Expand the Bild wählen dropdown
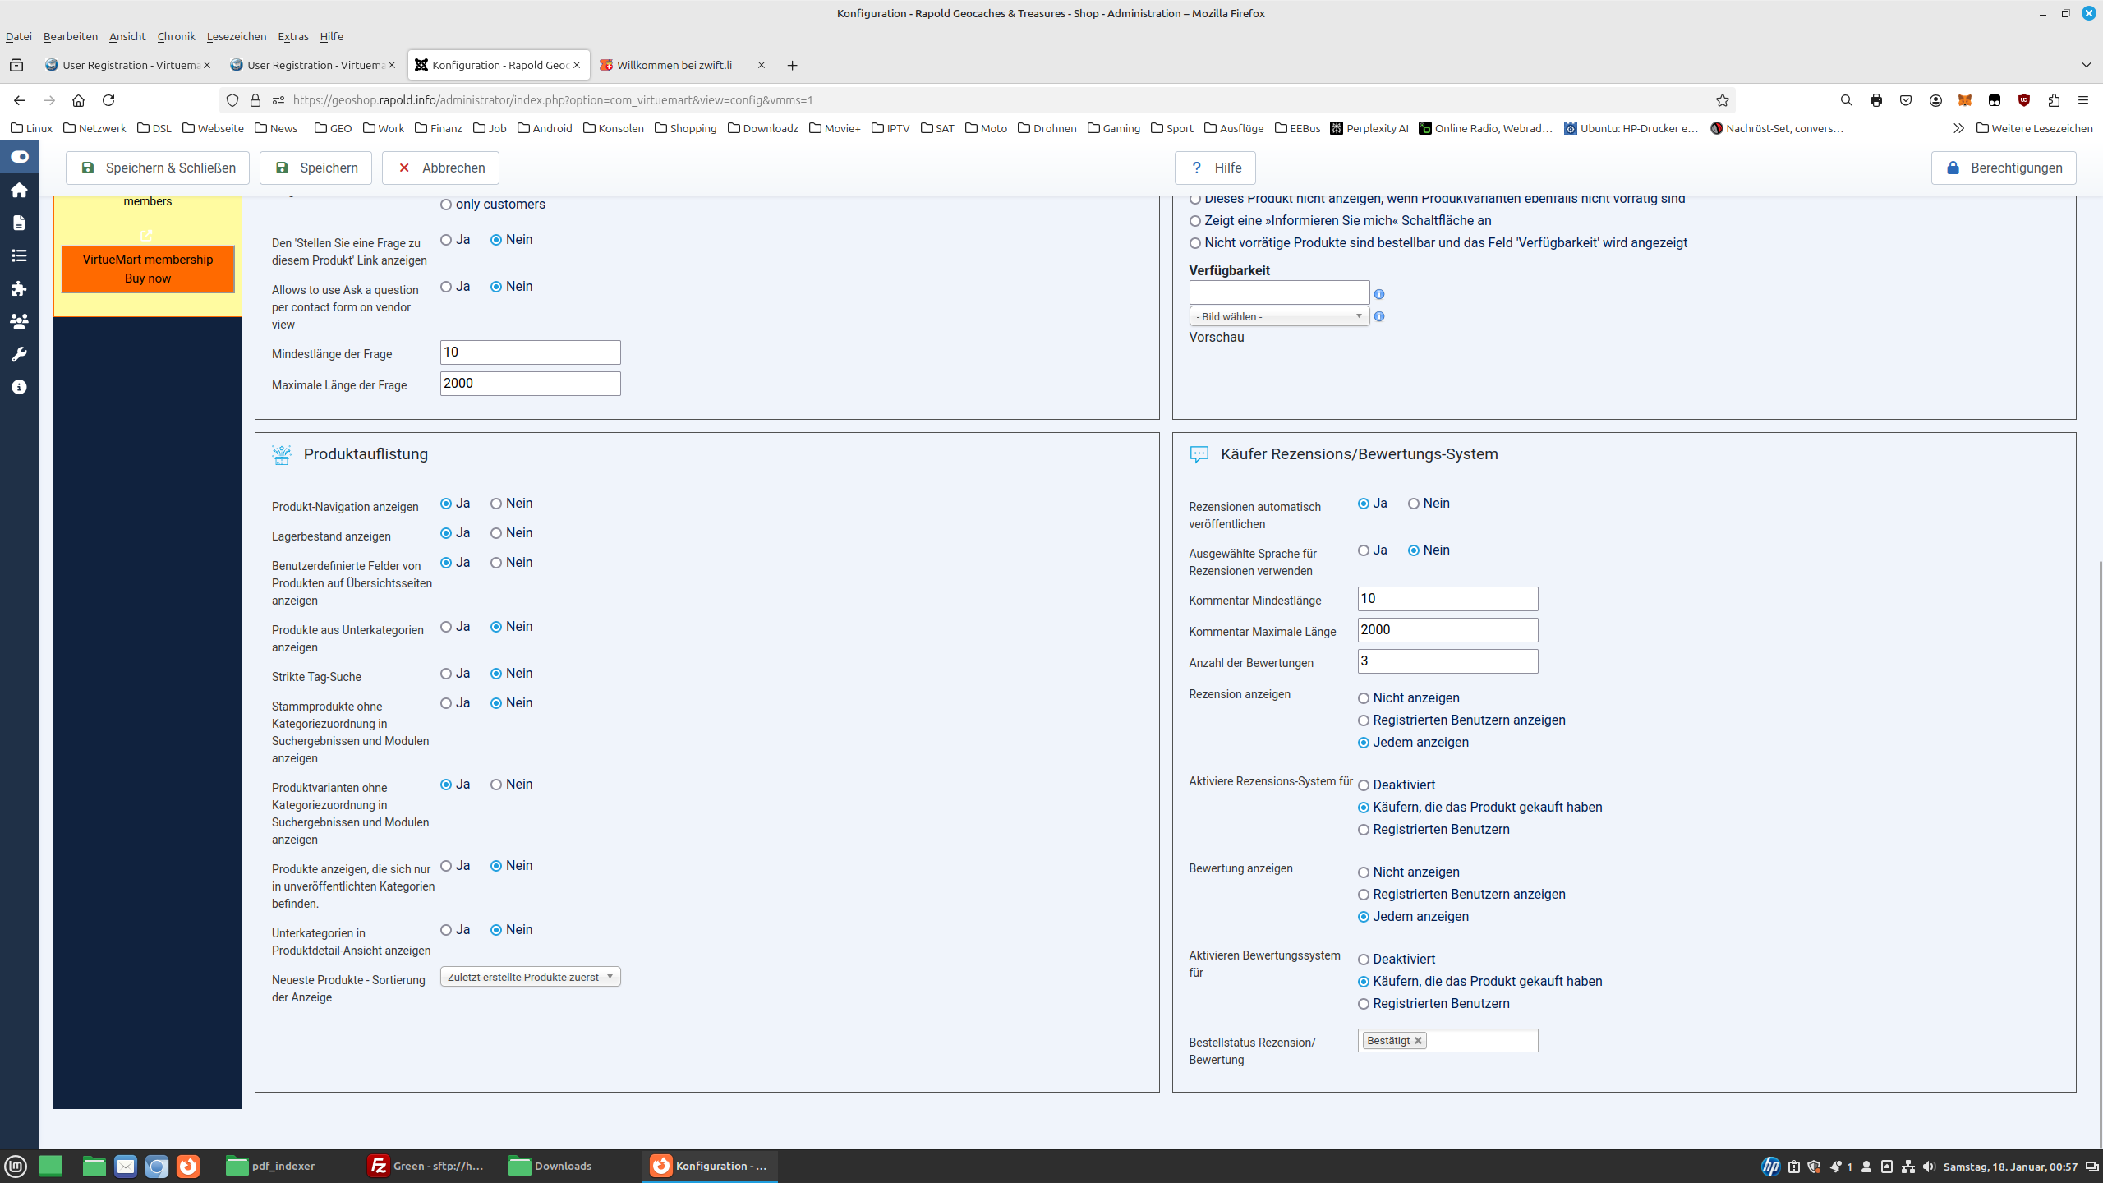Image resolution: width=2103 pixels, height=1183 pixels. pos(1278,316)
